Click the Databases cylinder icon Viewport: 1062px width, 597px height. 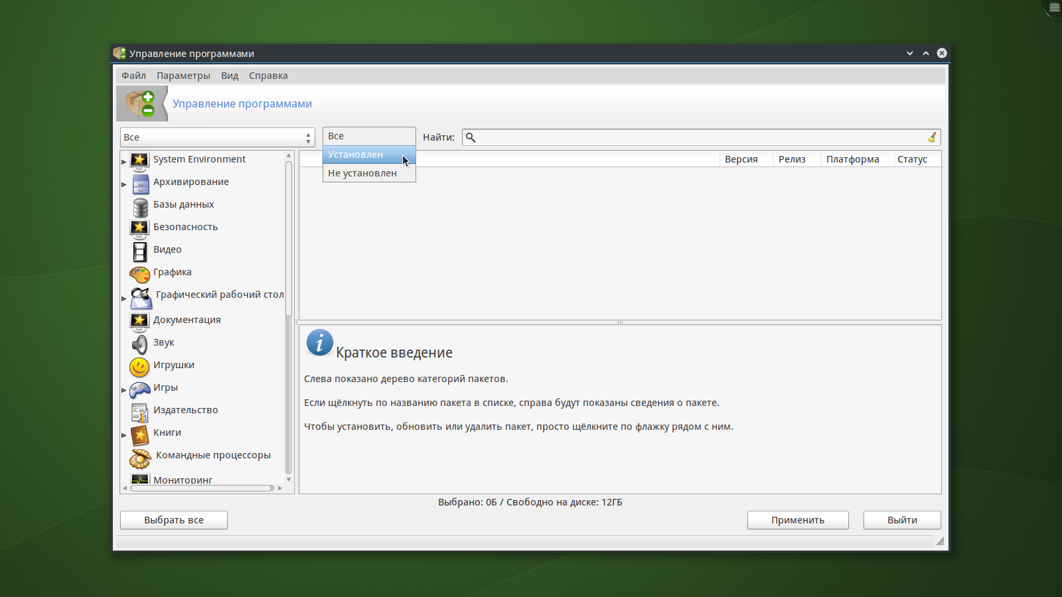(140, 206)
